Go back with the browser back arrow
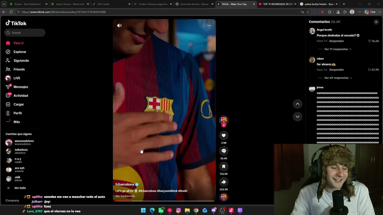 (x=4, y=12)
